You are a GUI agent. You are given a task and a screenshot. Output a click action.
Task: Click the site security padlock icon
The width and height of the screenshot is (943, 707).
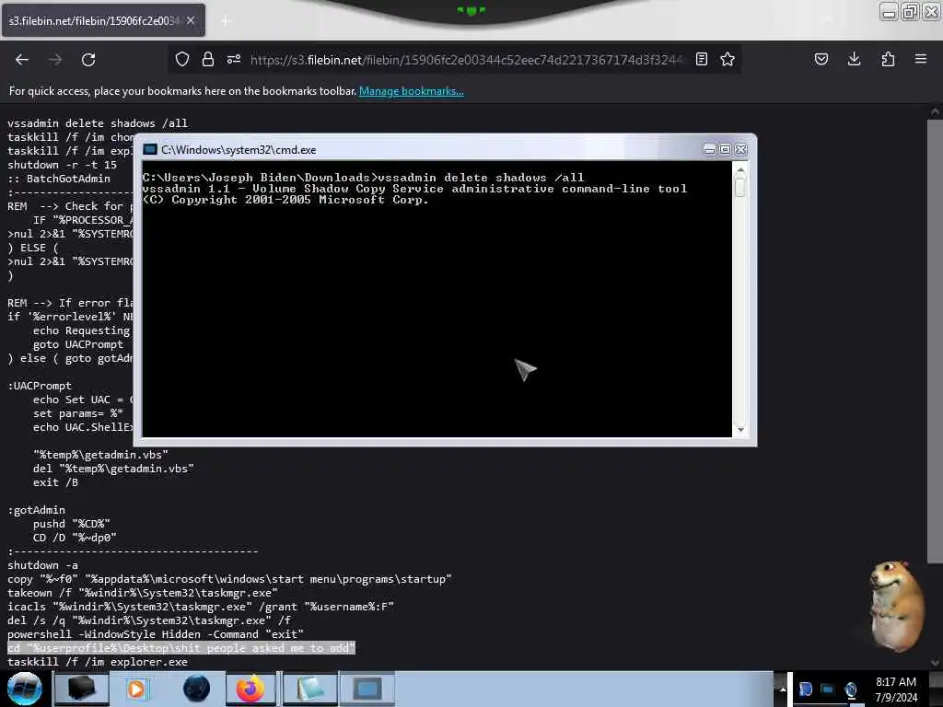click(208, 59)
